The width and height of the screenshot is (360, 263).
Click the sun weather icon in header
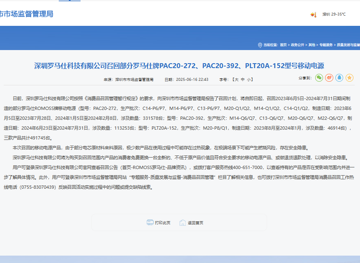pos(313,14)
